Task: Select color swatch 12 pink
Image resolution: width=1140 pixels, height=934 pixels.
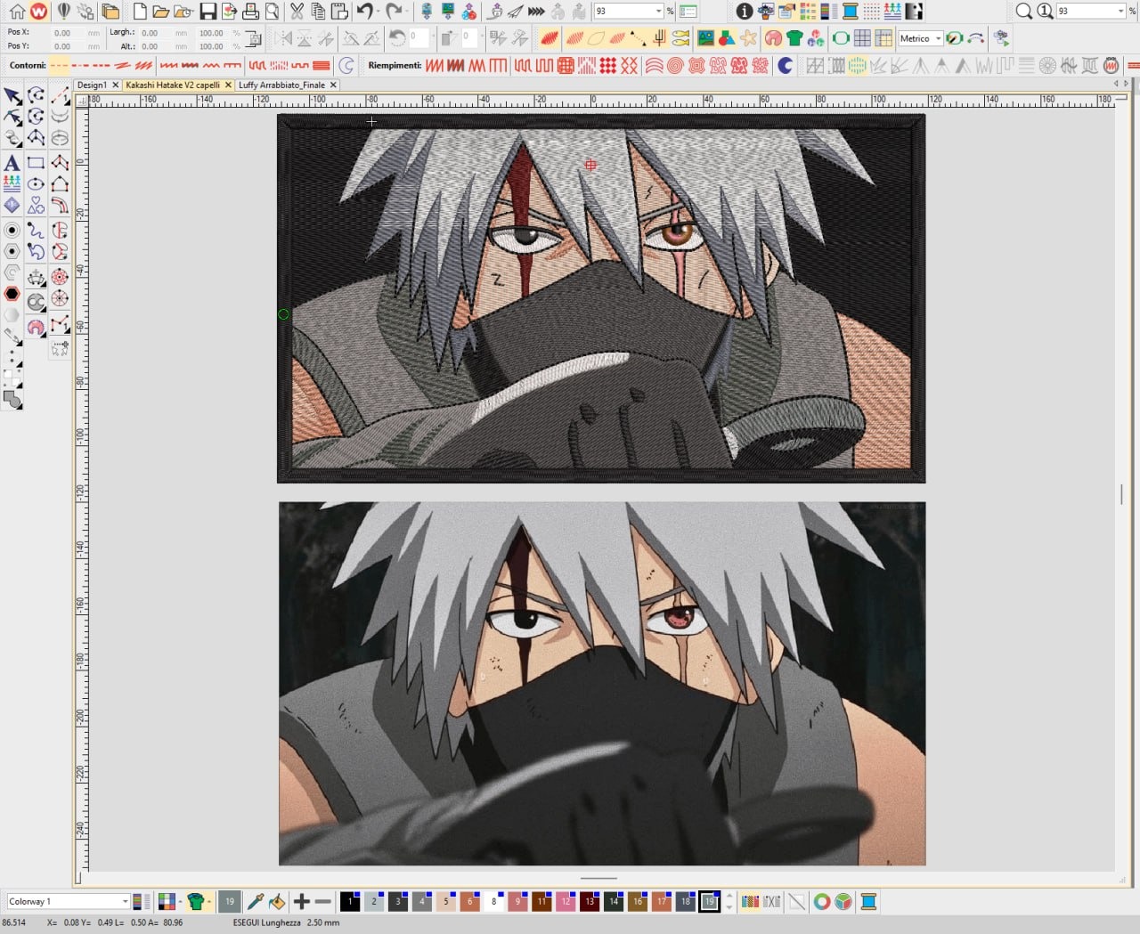Action: tap(566, 902)
